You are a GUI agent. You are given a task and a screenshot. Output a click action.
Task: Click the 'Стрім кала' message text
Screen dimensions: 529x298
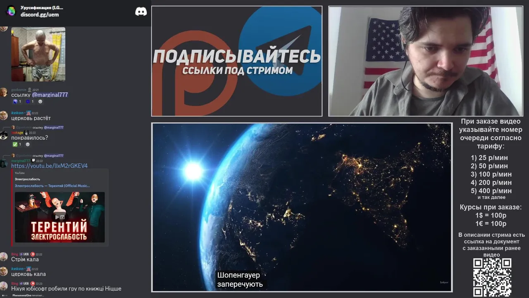point(25,260)
